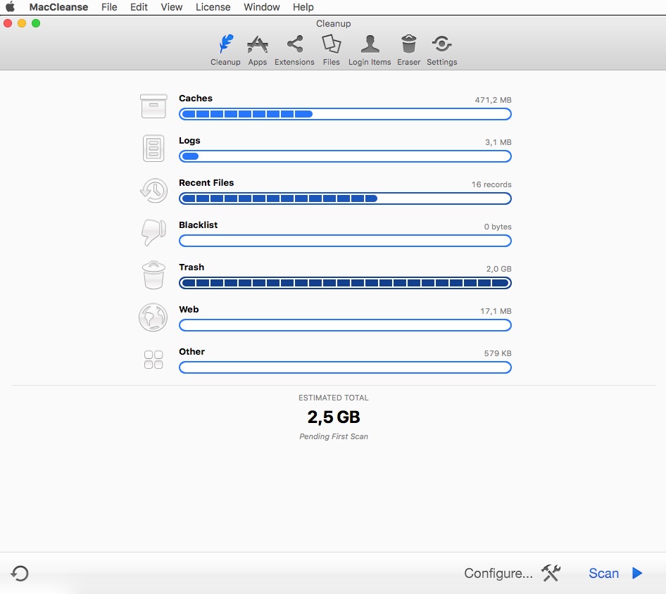Click the Blacklist empty progress bar
The width and height of the screenshot is (666, 594).
coord(345,241)
